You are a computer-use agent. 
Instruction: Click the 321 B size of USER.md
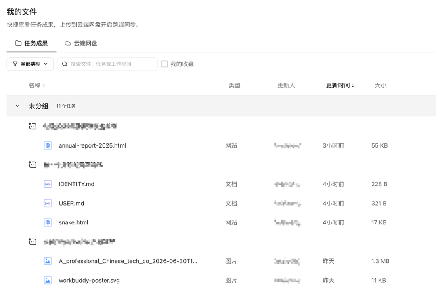pyautogui.click(x=379, y=203)
